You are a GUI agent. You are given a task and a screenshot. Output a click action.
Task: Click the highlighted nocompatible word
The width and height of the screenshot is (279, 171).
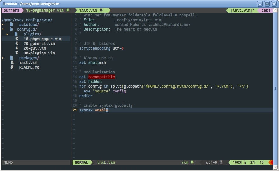point(102,77)
